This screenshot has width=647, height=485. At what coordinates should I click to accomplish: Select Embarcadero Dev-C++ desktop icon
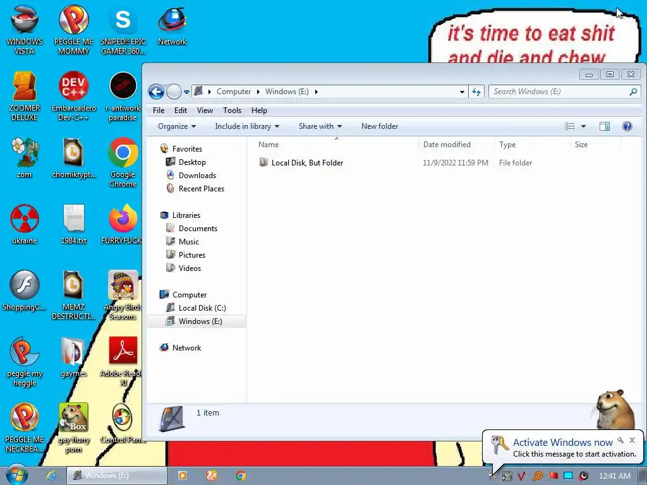(x=73, y=97)
